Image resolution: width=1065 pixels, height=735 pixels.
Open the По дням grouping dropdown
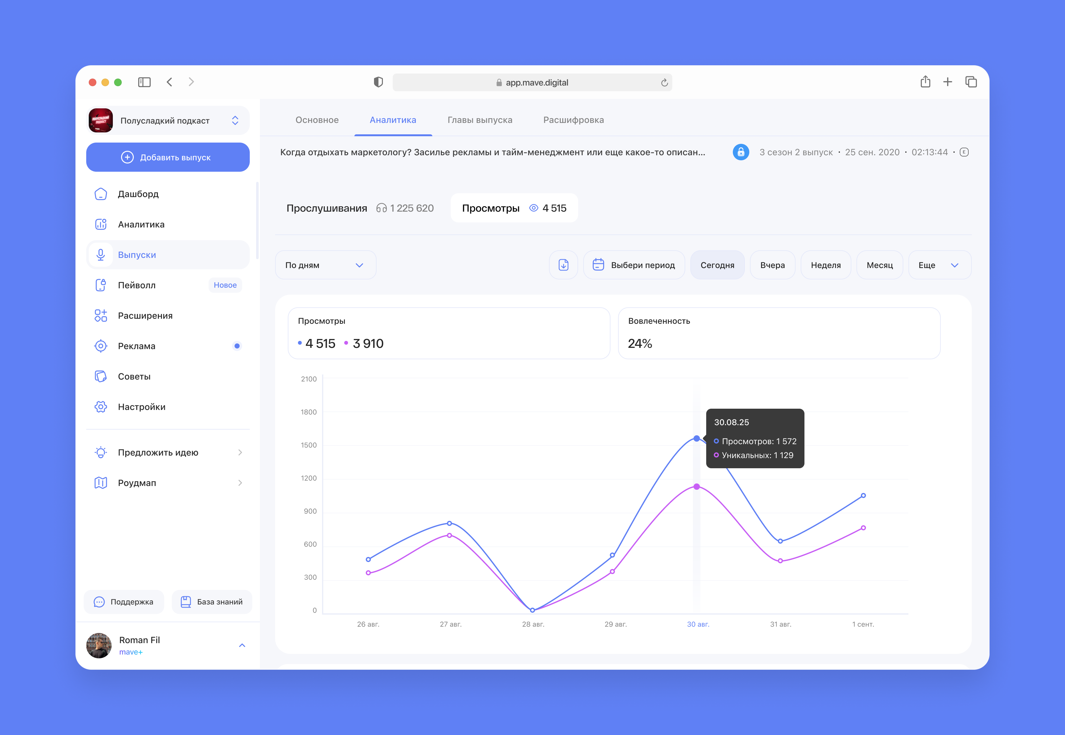(x=326, y=265)
